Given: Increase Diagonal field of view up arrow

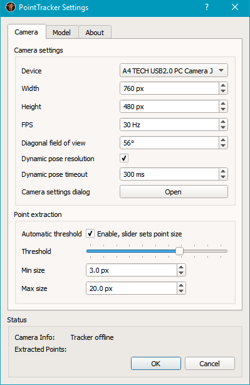Looking at the screenshot, I should click(x=223, y=140).
